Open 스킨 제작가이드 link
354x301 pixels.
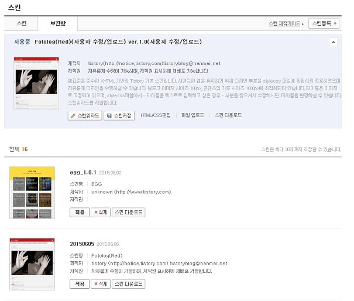tap(286, 23)
